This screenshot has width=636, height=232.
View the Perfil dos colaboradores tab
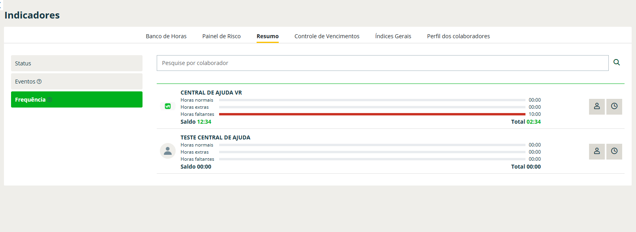point(458,36)
